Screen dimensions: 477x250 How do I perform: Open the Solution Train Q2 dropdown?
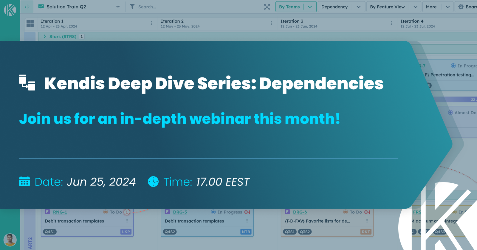pyautogui.click(x=118, y=7)
